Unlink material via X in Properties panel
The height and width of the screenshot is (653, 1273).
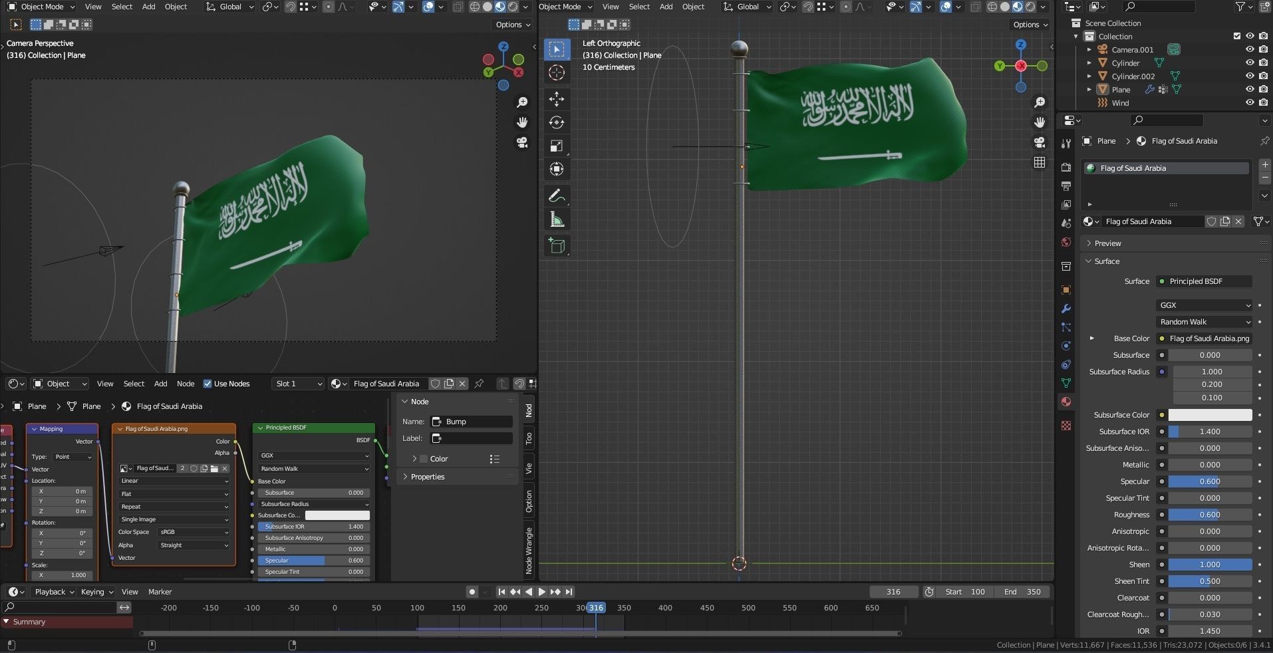coord(1238,221)
